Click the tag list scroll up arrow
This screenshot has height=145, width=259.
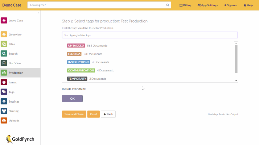click(x=236, y=43)
